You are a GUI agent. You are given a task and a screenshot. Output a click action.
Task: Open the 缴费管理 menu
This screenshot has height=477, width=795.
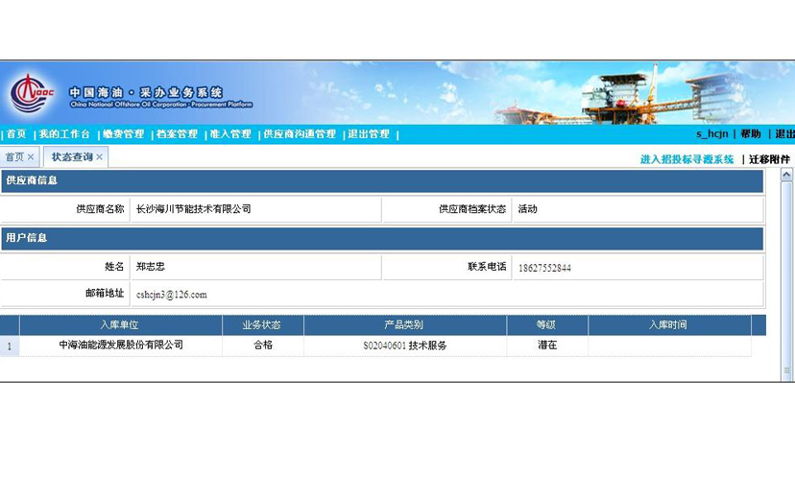pyautogui.click(x=124, y=134)
